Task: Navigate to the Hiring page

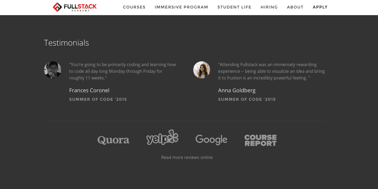Action: (x=269, y=7)
